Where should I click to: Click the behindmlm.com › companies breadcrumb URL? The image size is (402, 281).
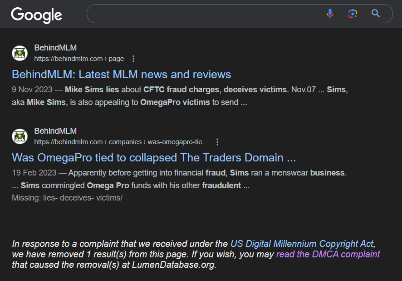(121, 142)
